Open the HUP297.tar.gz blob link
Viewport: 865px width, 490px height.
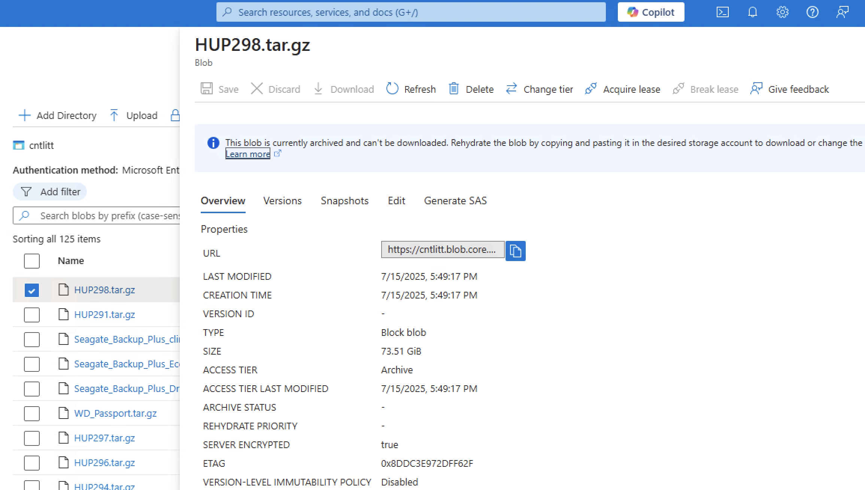pos(104,438)
